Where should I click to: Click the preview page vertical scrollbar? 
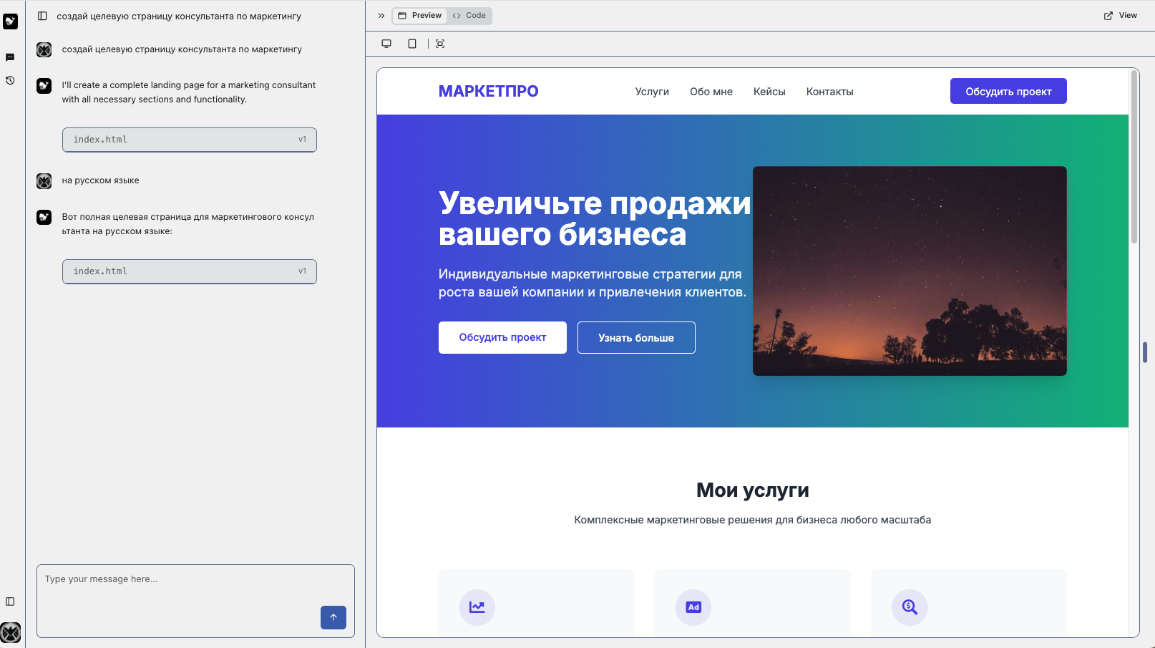(1134, 158)
